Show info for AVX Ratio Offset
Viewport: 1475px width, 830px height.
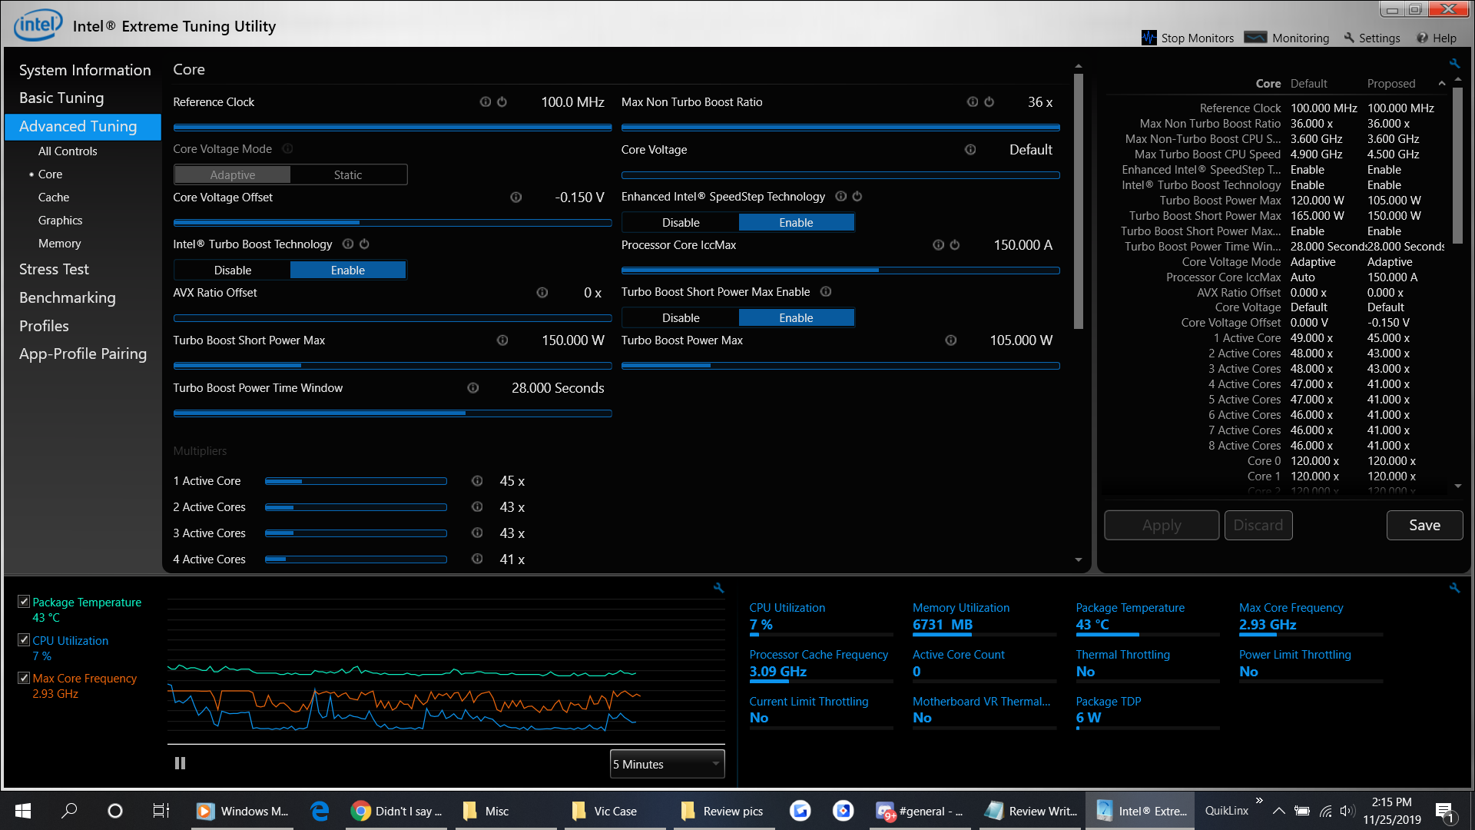click(542, 293)
